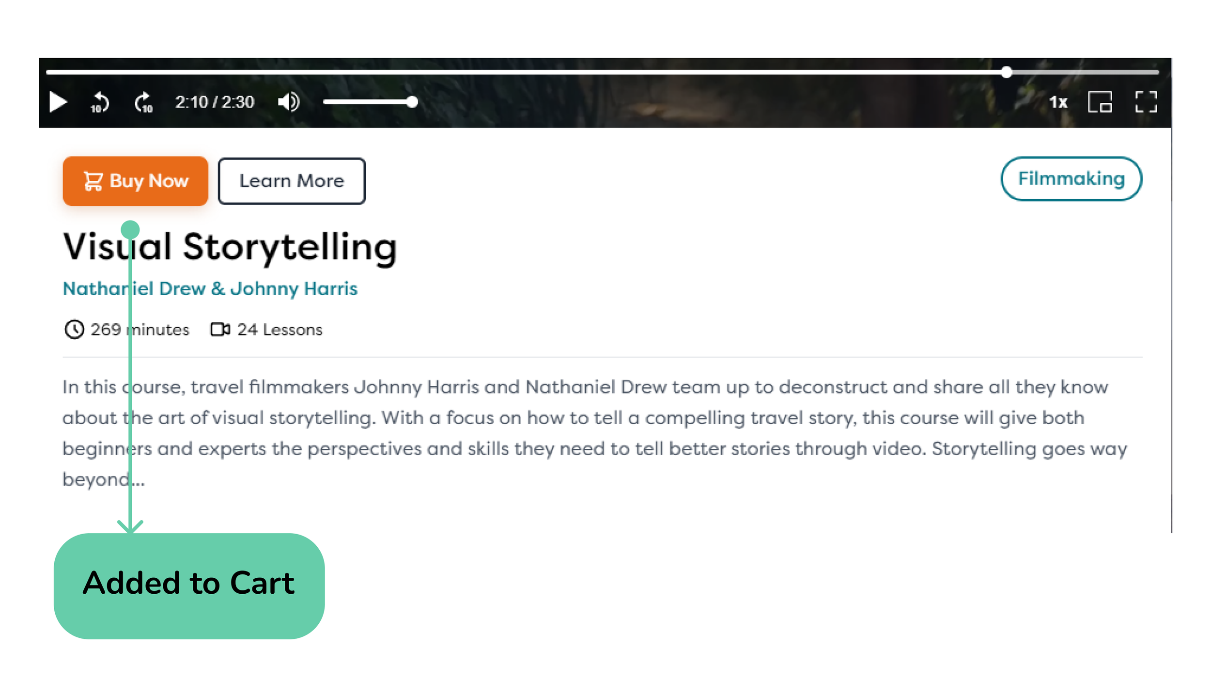This screenshot has height=697, width=1211.
Task: Open the Filmmaking category tag
Action: click(x=1071, y=179)
